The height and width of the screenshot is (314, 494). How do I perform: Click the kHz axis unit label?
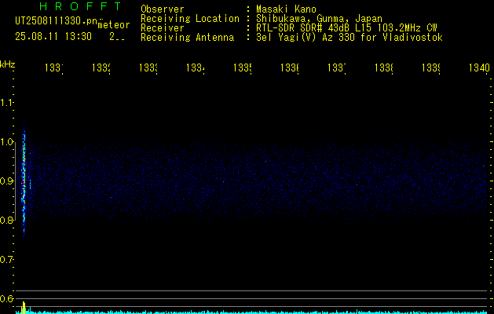point(7,64)
